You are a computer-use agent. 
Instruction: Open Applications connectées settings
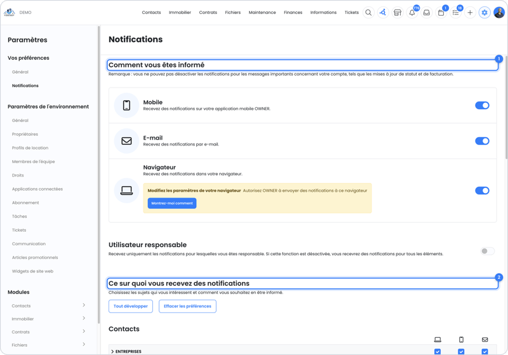coord(37,189)
